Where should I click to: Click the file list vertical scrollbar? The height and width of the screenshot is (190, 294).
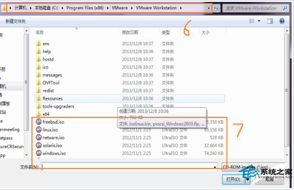tap(287, 90)
